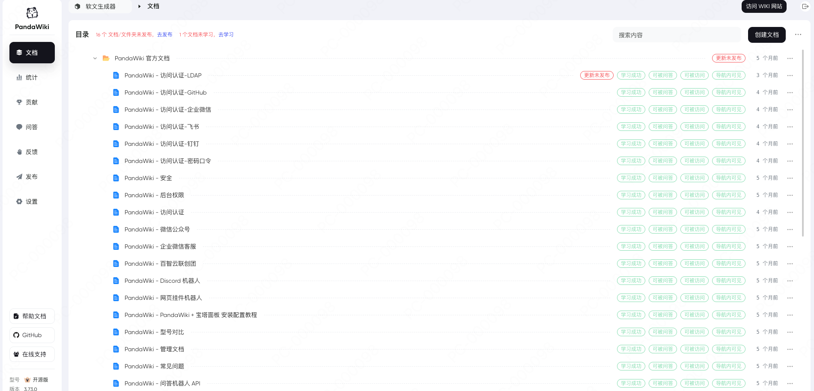Click the document icon of 网页挂件机器人

(116, 298)
